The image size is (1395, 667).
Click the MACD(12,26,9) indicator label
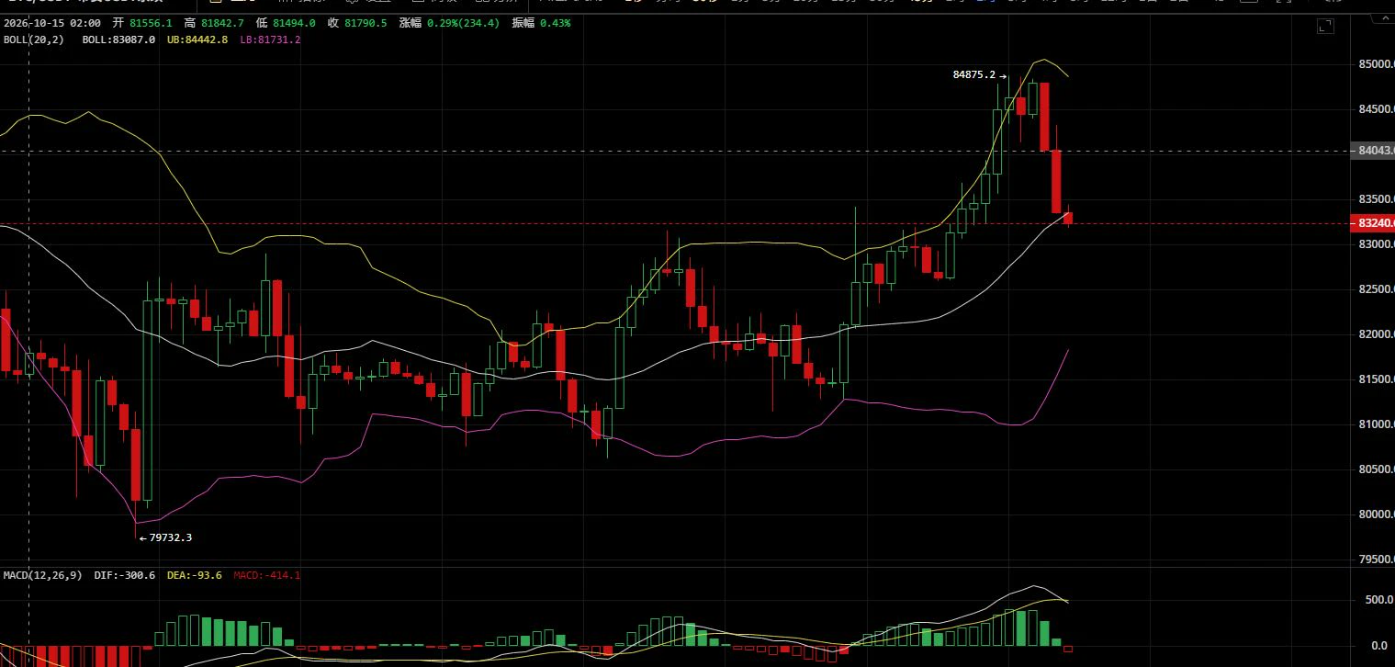(42, 575)
